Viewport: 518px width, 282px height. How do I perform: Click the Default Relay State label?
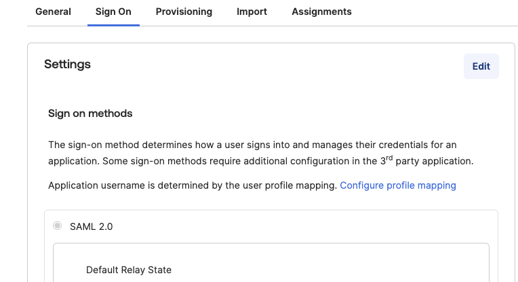[x=129, y=270]
